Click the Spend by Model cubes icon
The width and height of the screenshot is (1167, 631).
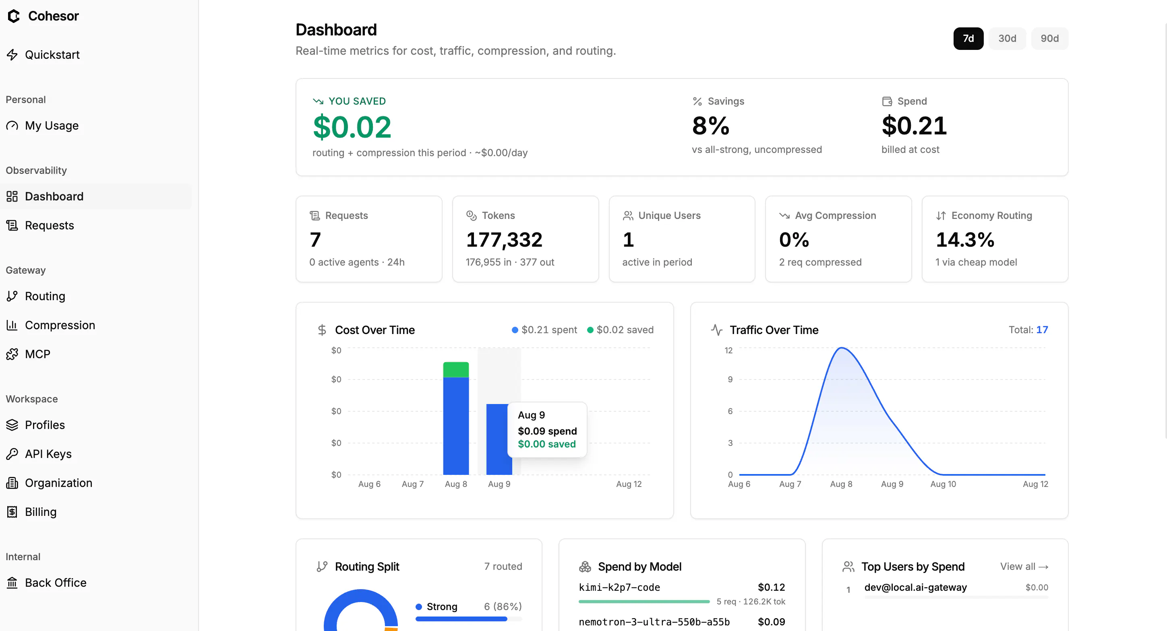[x=586, y=567]
